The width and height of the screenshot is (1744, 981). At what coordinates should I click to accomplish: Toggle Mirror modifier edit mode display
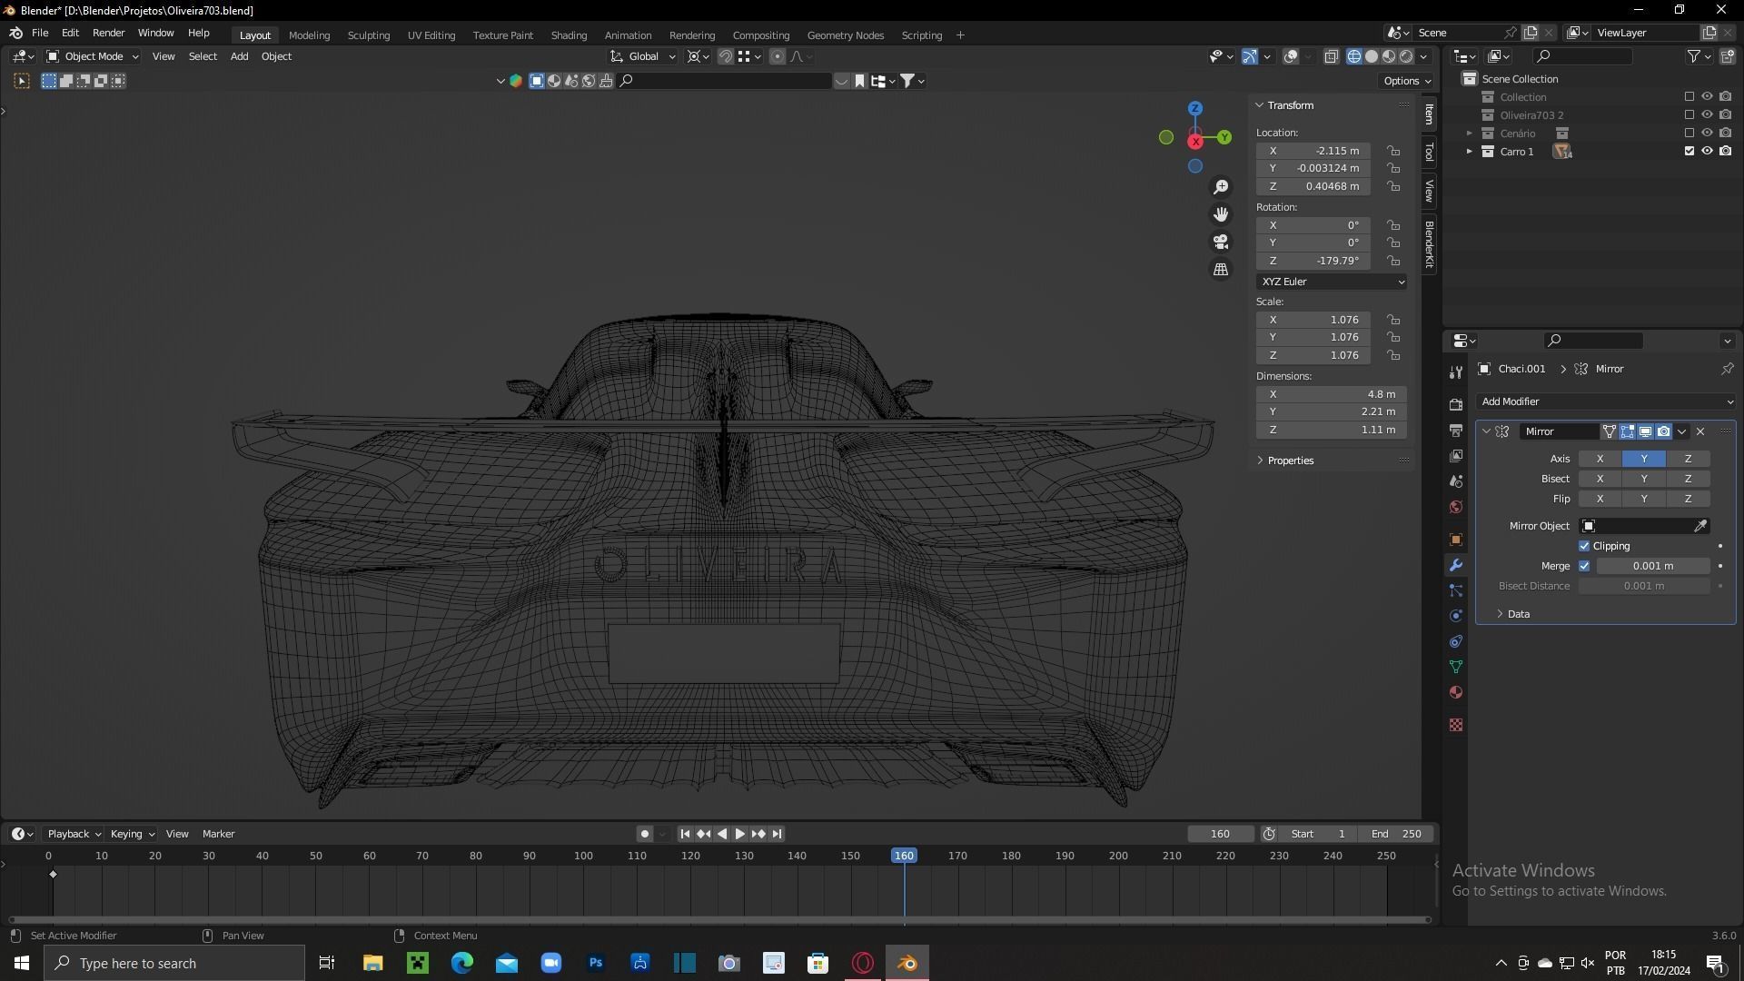click(x=1627, y=431)
